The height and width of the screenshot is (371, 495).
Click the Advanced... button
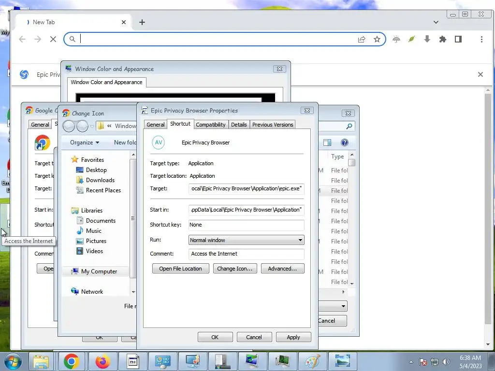(282, 269)
